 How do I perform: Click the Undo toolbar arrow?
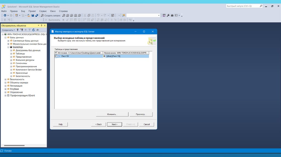98,15
